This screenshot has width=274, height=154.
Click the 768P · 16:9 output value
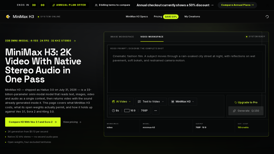[x=201, y=127]
